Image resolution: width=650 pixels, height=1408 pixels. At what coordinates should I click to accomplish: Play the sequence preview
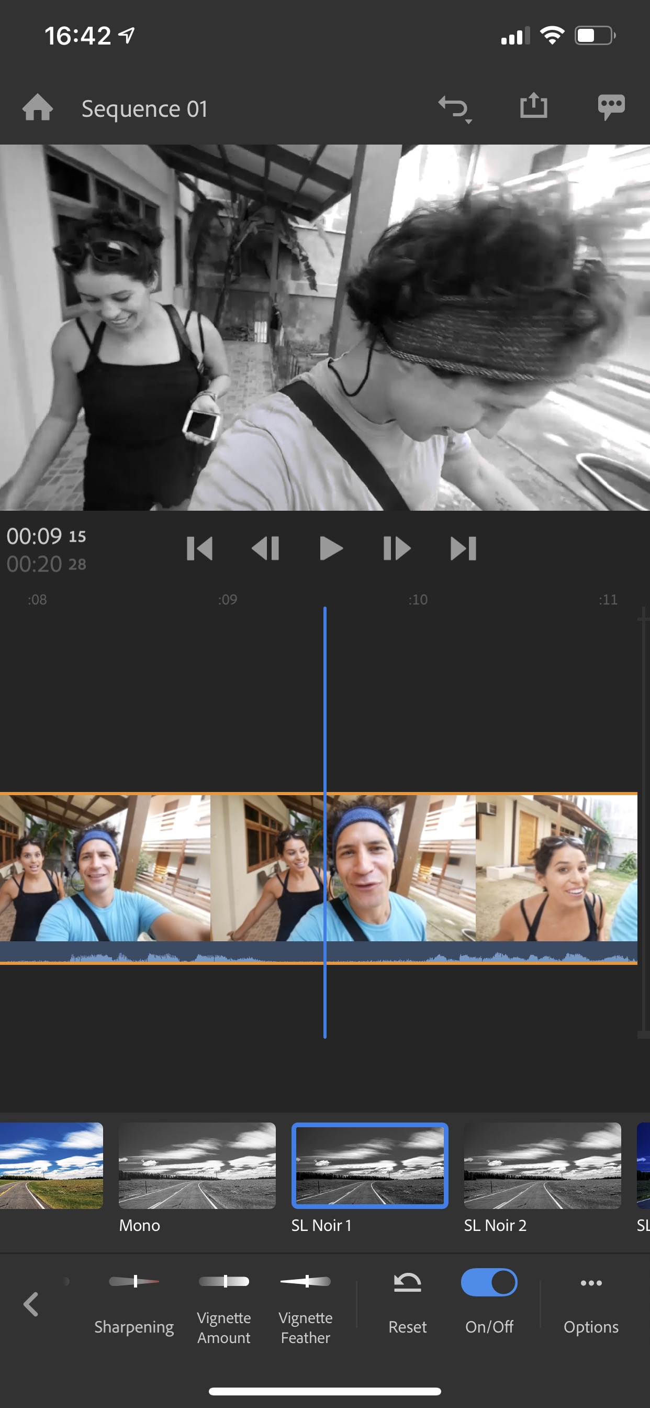(331, 548)
